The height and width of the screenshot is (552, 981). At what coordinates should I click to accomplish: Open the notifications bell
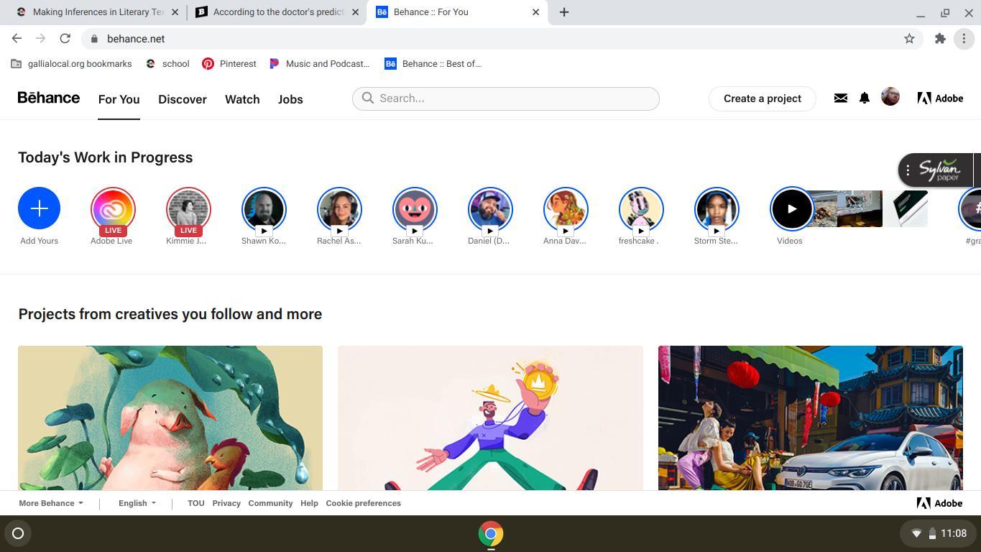point(865,98)
